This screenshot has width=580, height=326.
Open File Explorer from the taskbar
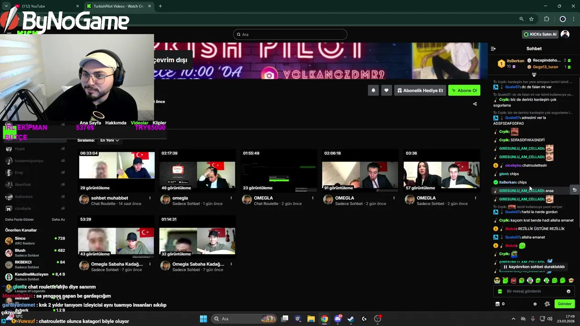(x=311, y=319)
